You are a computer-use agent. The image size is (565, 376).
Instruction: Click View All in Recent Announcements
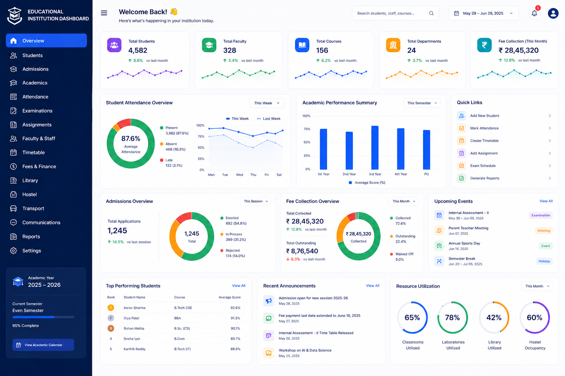(373, 286)
